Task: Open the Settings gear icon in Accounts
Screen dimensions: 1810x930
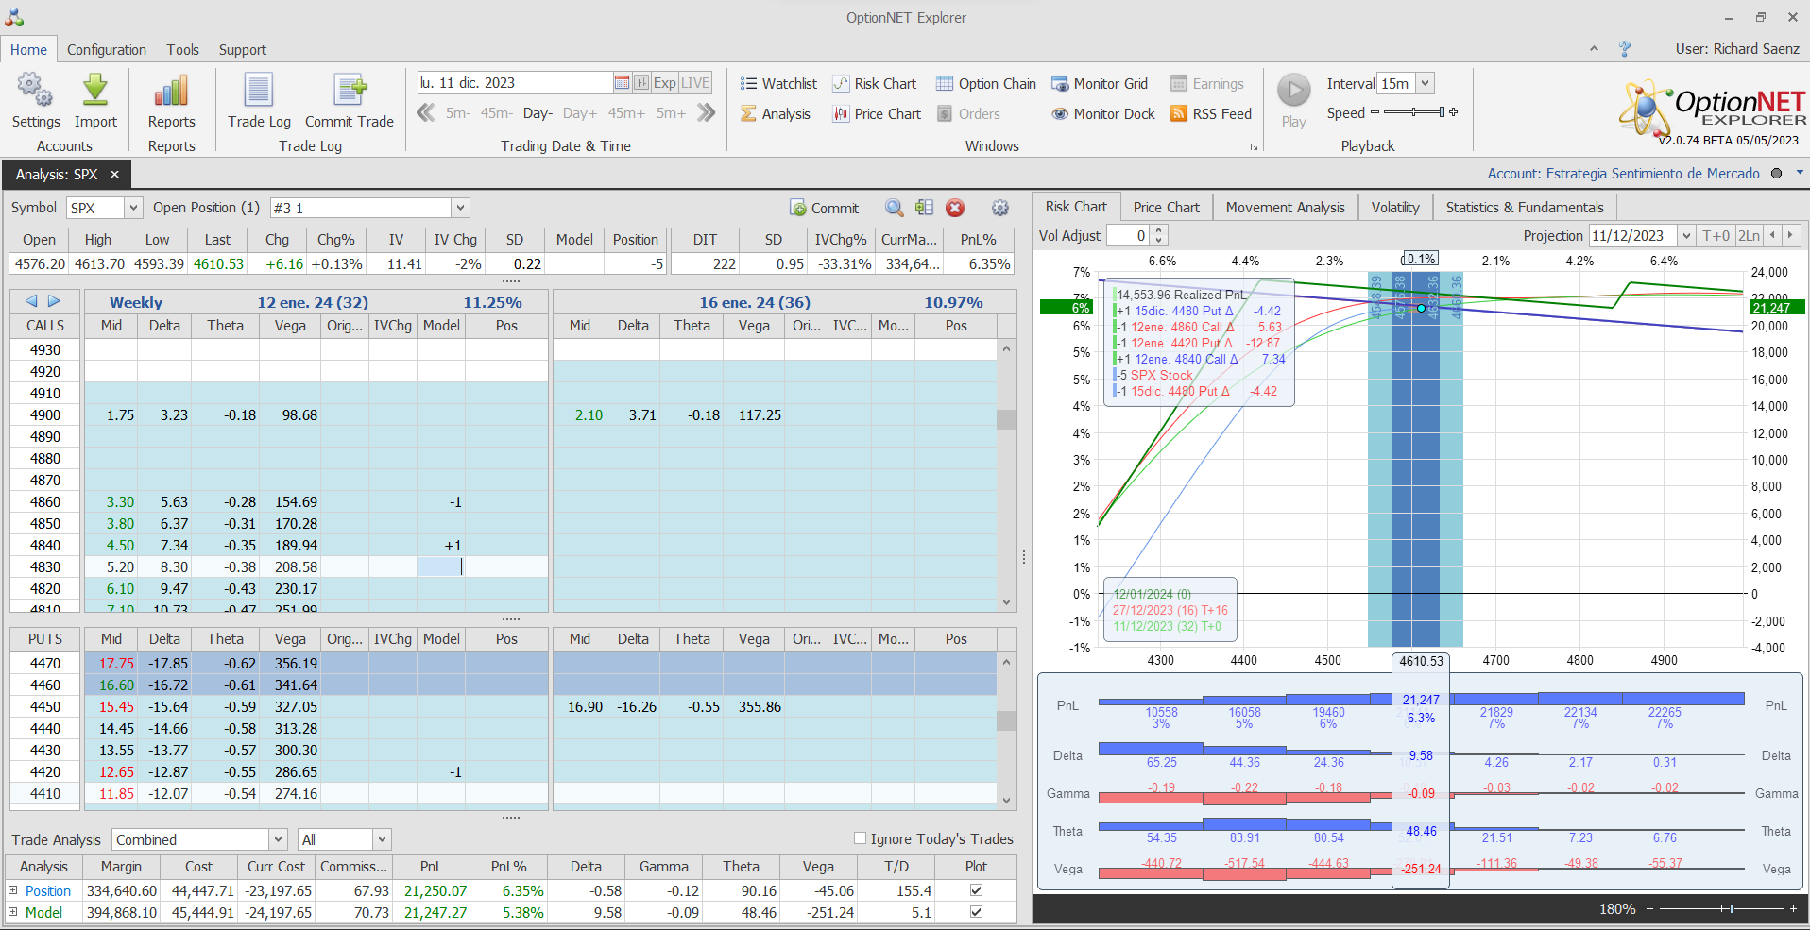Action: (35, 92)
